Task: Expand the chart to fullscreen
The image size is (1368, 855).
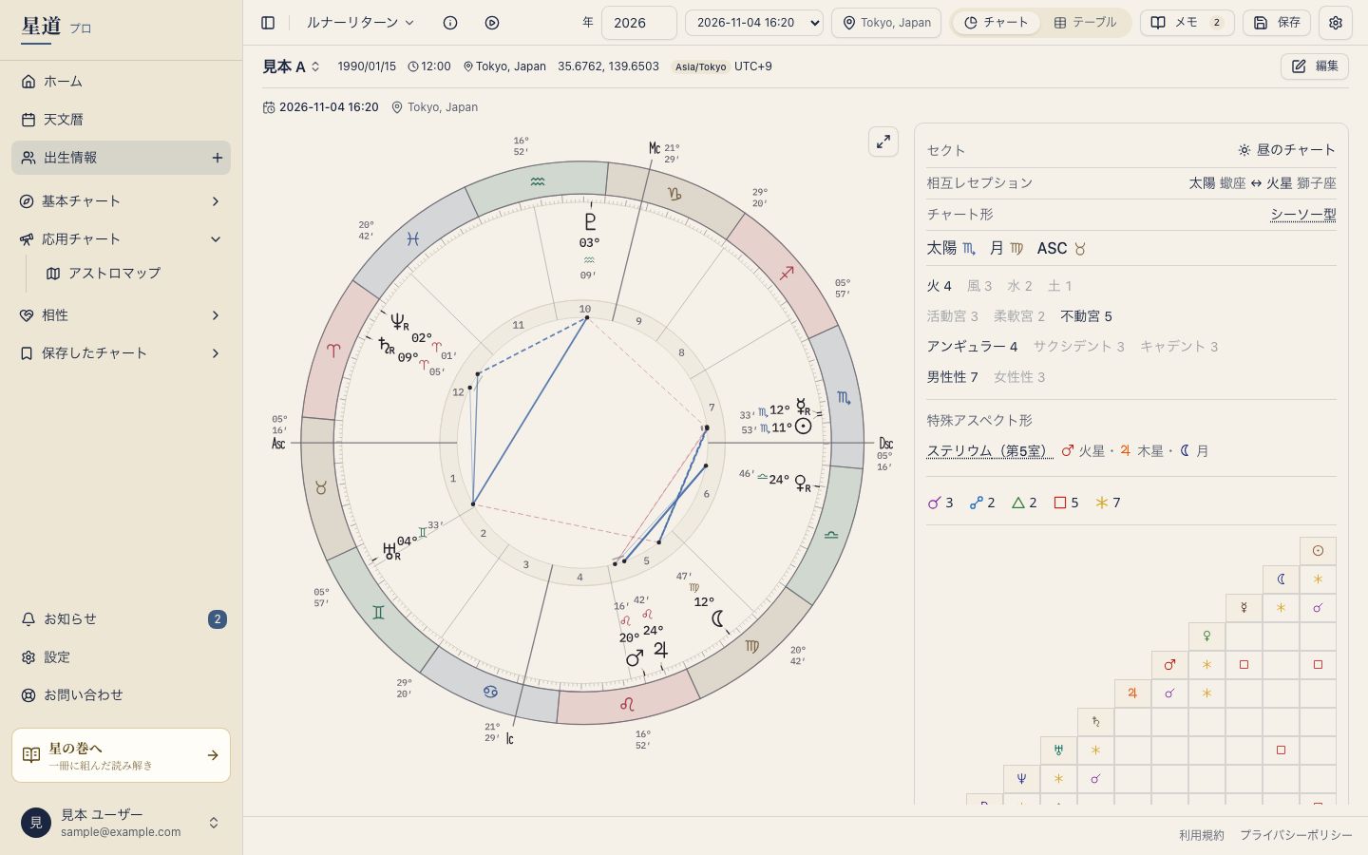Action: pyautogui.click(x=883, y=142)
